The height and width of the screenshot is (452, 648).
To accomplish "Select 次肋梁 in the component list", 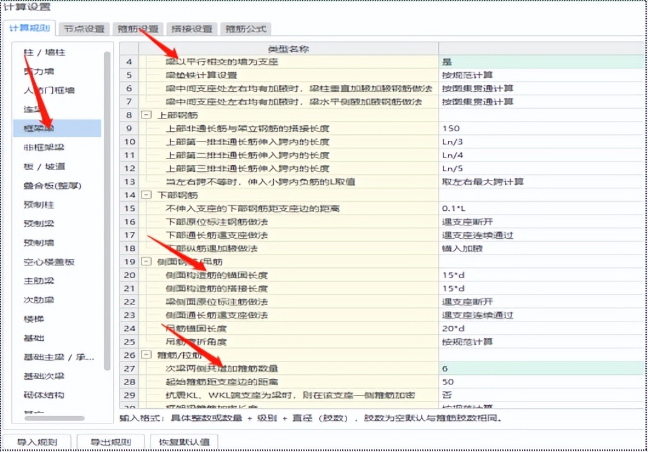I will click(39, 300).
